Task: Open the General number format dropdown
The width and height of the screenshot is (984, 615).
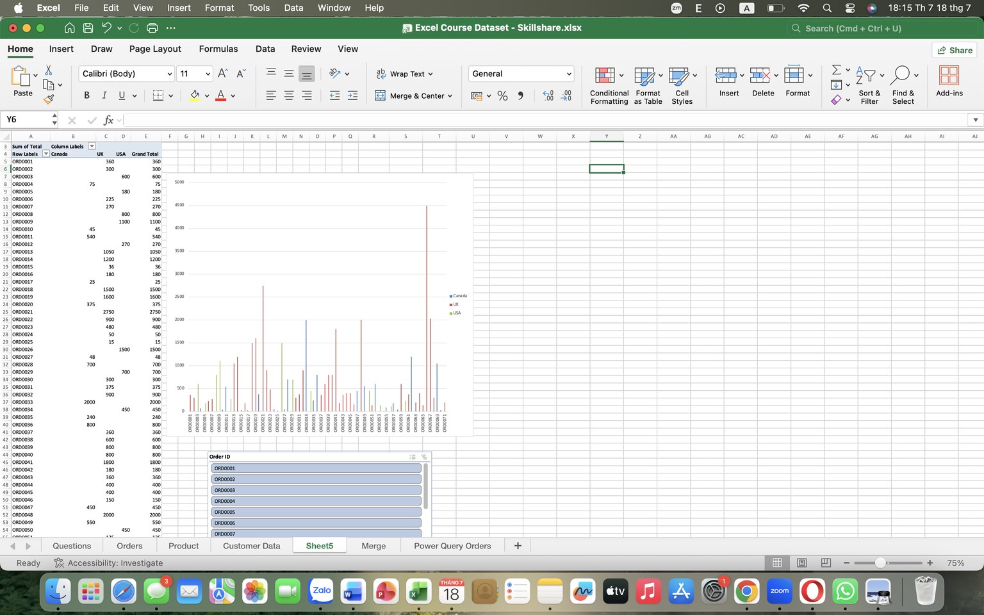Action: [x=569, y=74]
